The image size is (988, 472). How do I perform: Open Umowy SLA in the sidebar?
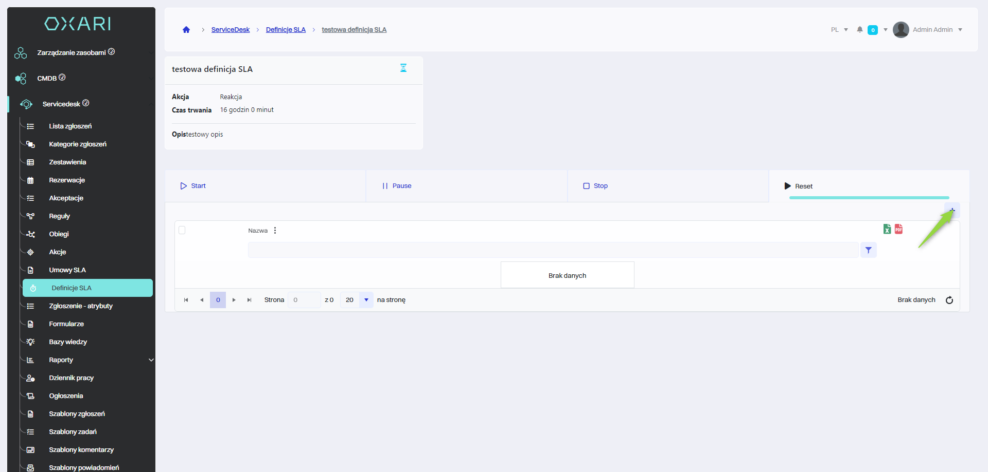pyautogui.click(x=67, y=270)
